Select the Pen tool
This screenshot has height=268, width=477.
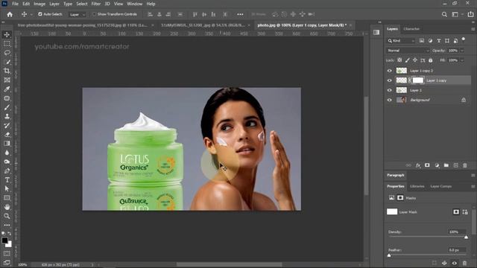[x=7, y=170]
